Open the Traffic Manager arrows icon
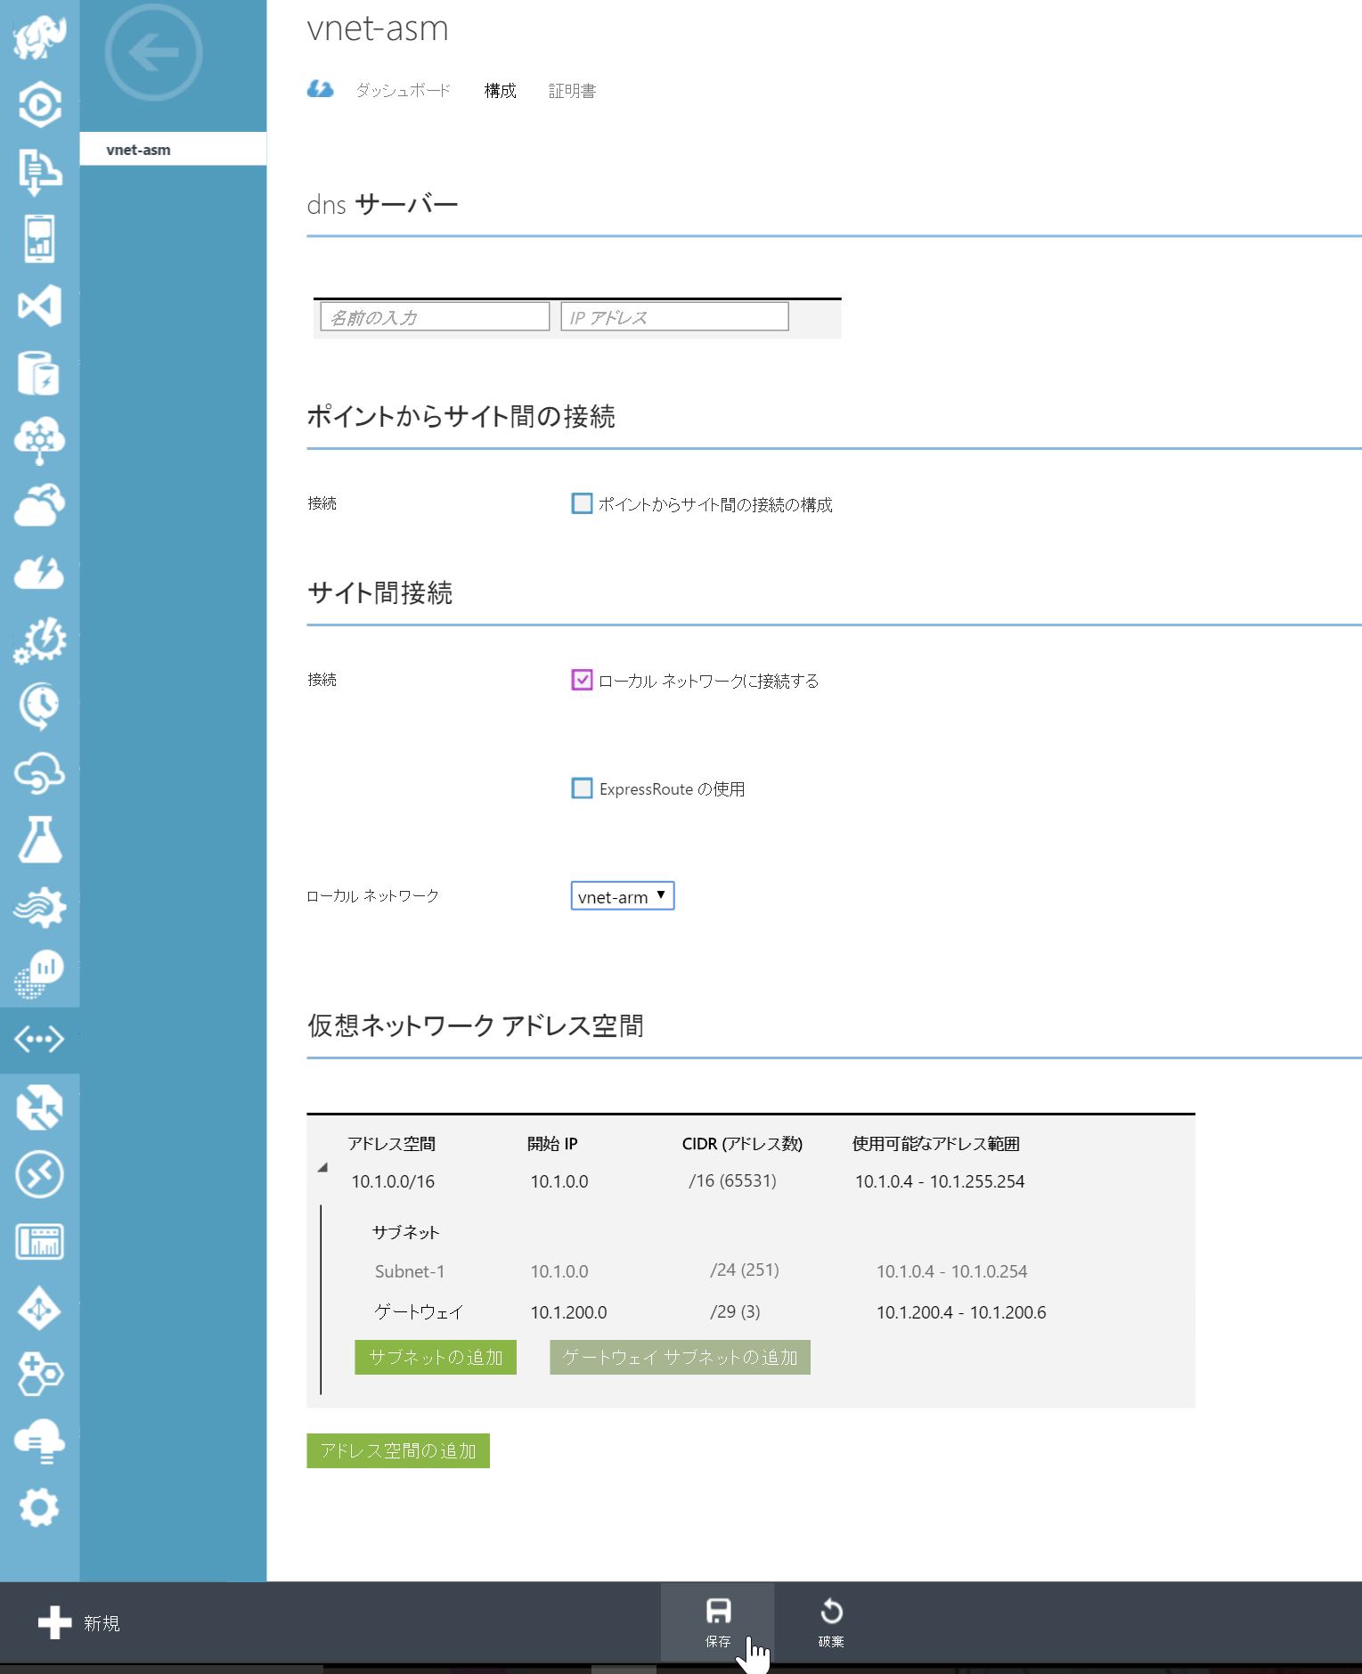 pyautogui.click(x=39, y=1107)
